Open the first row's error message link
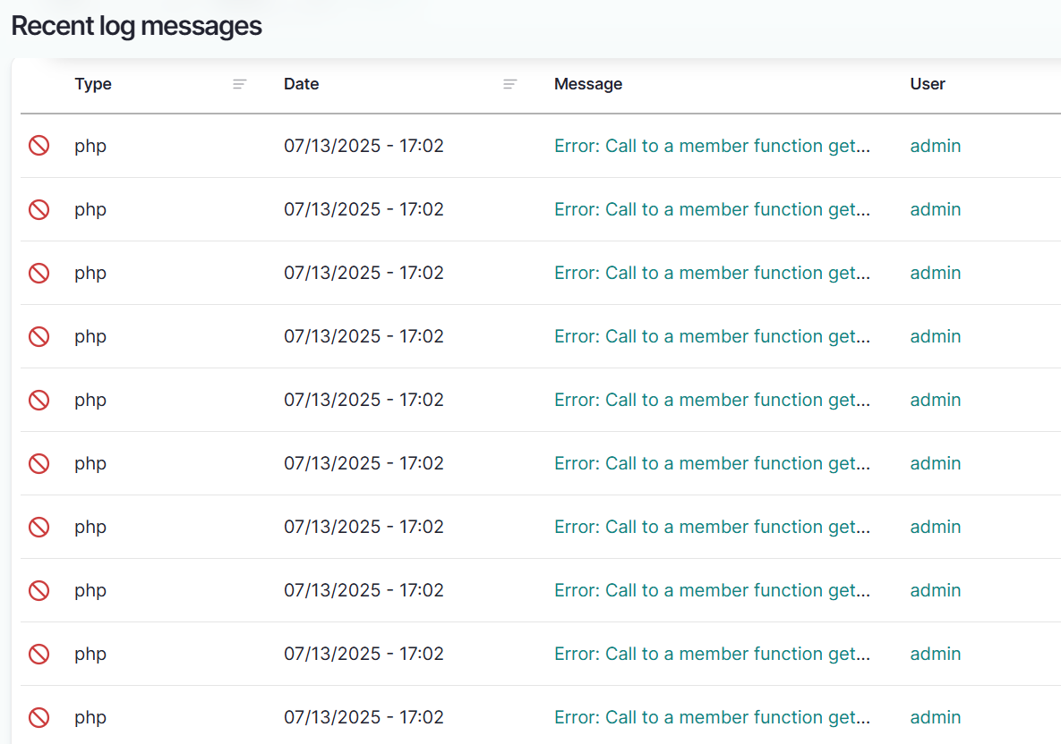Screen dimensions: 1061x744 [712, 146]
